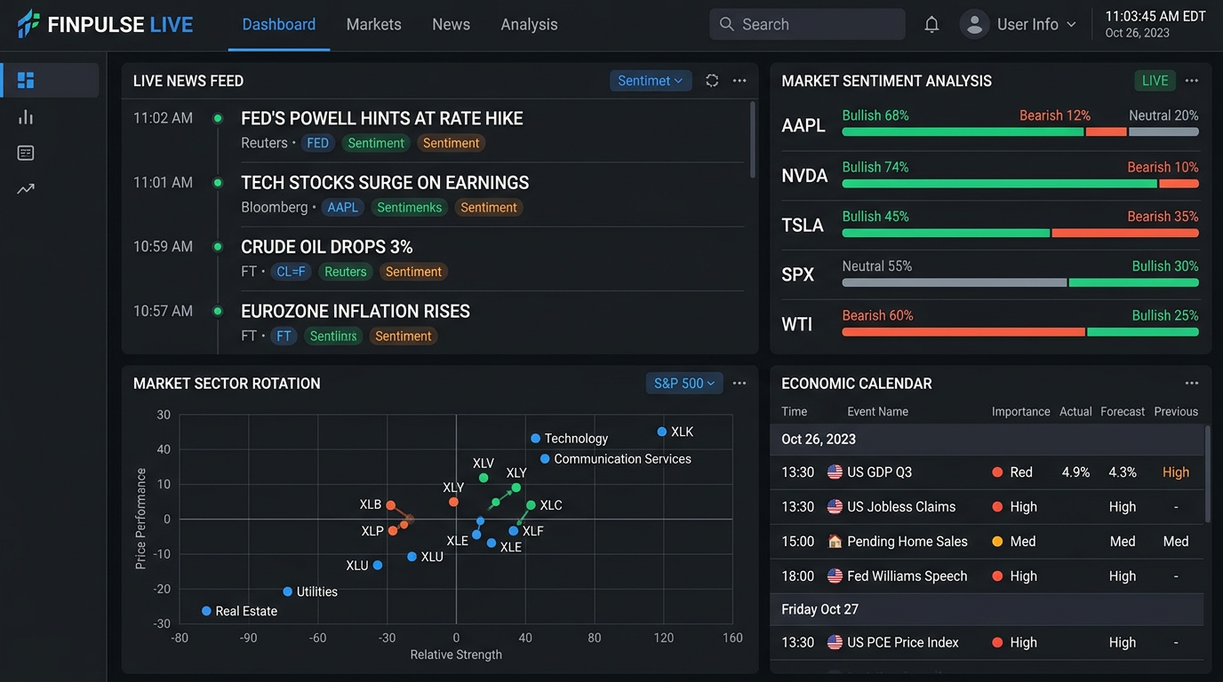1223x682 pixels.
Task: Click the AAPL bullish sentiment bar
Action: pos(962,131)
